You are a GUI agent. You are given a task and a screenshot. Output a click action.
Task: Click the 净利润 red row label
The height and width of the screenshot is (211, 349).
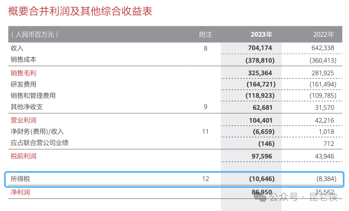(20, 192)
